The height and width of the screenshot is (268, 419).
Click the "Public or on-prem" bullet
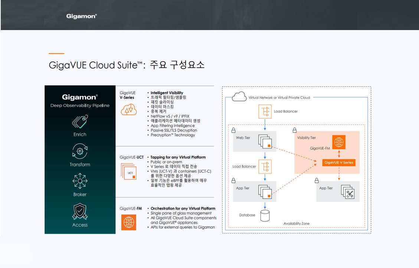(166, 162)
